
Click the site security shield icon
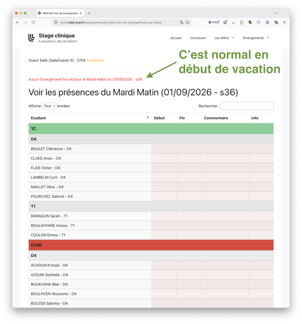[56, 22]
